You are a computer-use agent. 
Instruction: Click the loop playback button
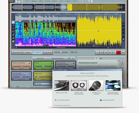click(x=97, y=53)
